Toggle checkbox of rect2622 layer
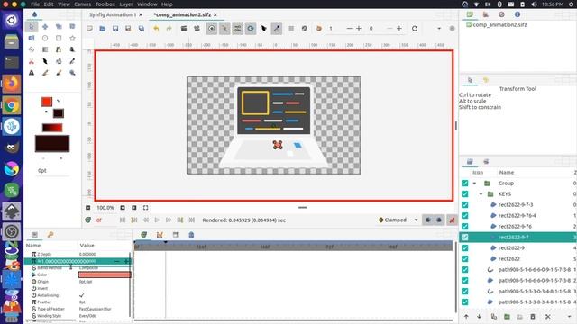This screenshot has width=577, height=324. pyautogui.click(x=465, y=258)
